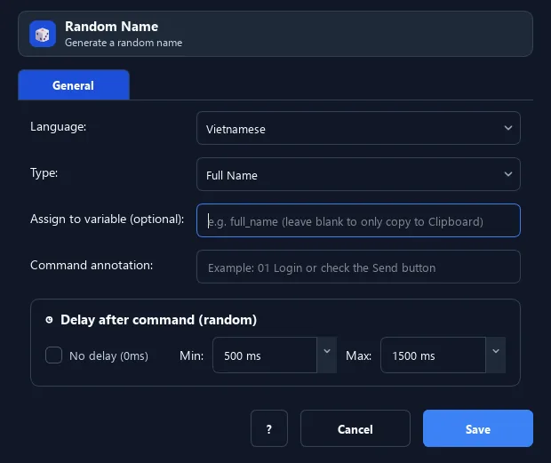The width and height of the screenshot is (551, 463).
Task: Click the Max: label
Action: coord(359,355)
